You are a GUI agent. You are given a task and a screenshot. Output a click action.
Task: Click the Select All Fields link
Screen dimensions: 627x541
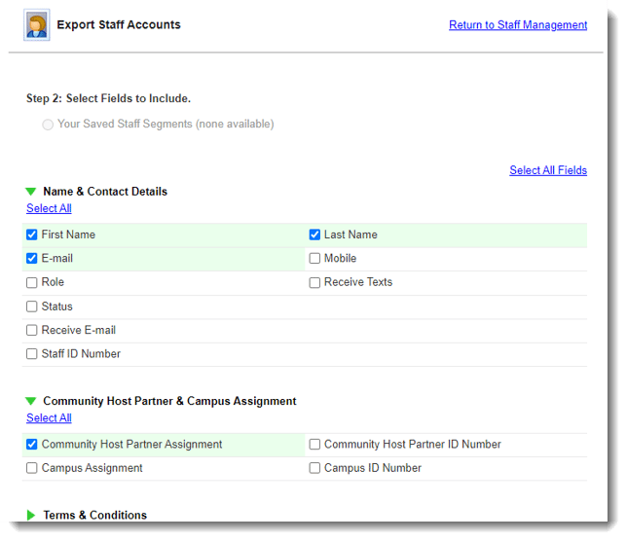tap(547, 170)
